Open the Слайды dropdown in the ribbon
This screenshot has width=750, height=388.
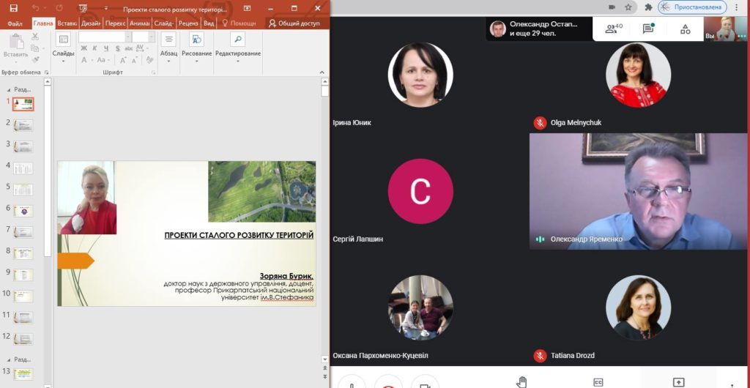point(63,48)
